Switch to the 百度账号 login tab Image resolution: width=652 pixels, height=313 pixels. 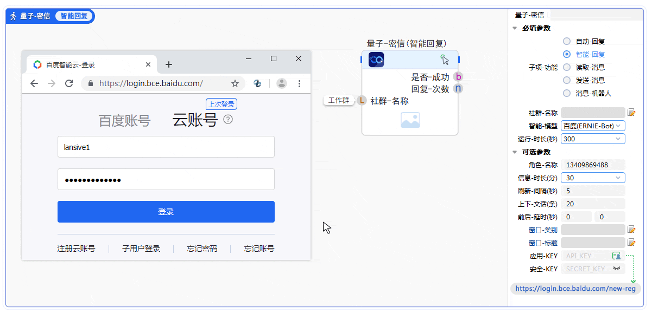point(124,121)
